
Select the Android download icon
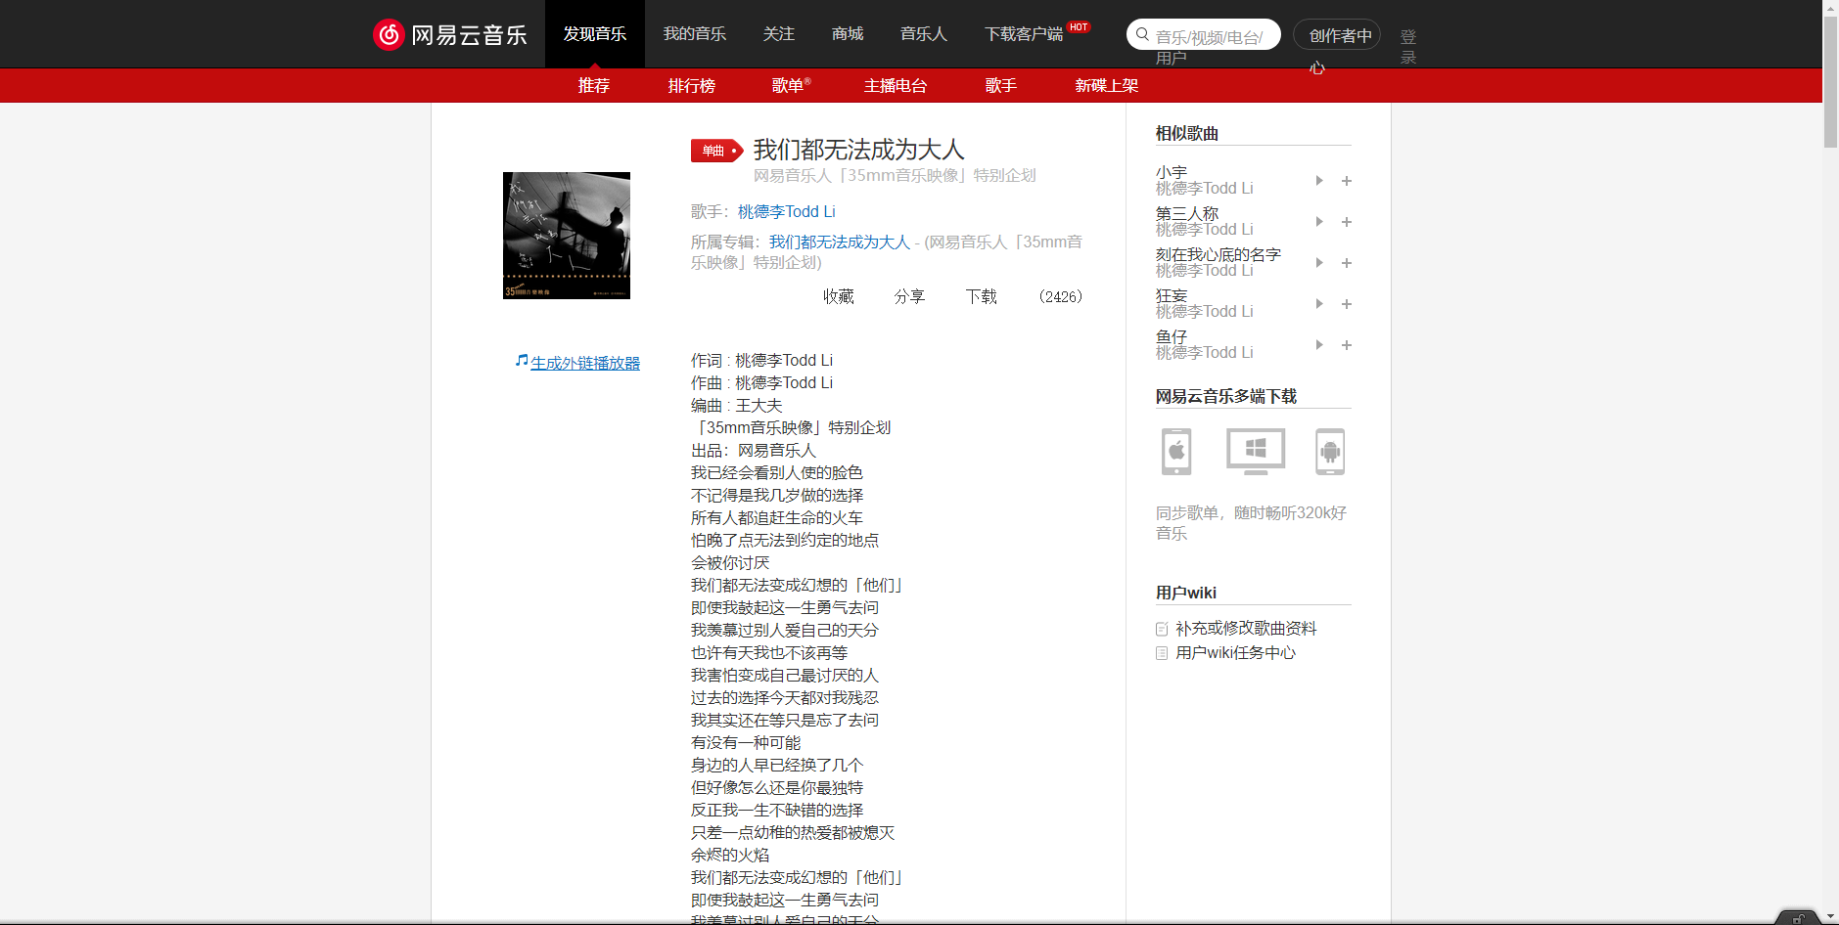1331,452
